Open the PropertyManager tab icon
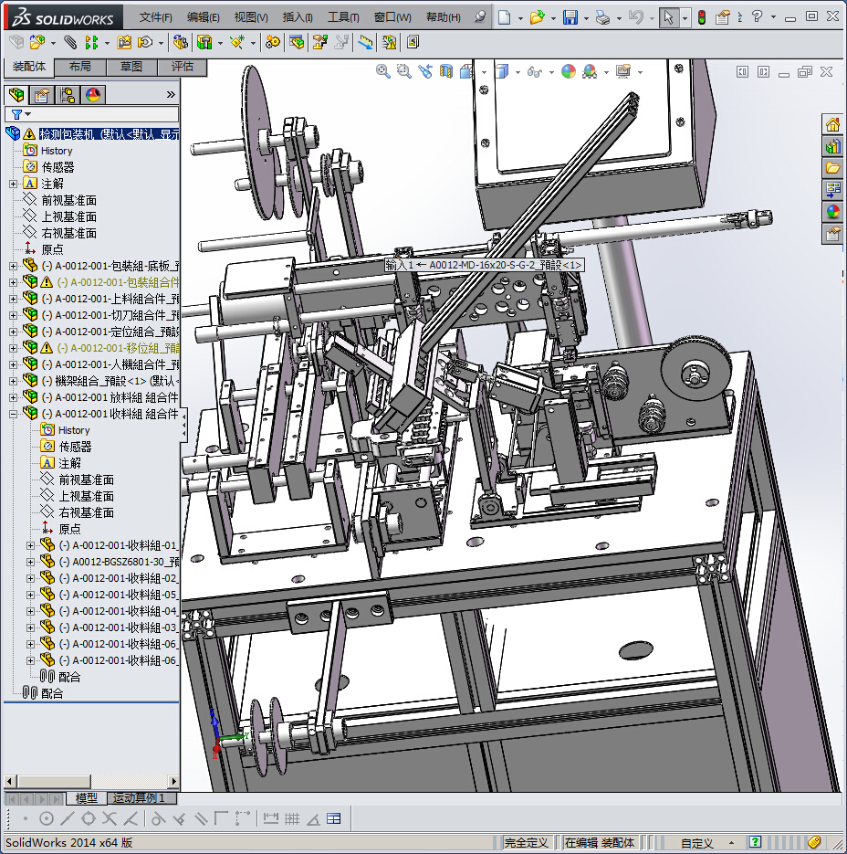The image size is (847, 854). coord(41,95)
